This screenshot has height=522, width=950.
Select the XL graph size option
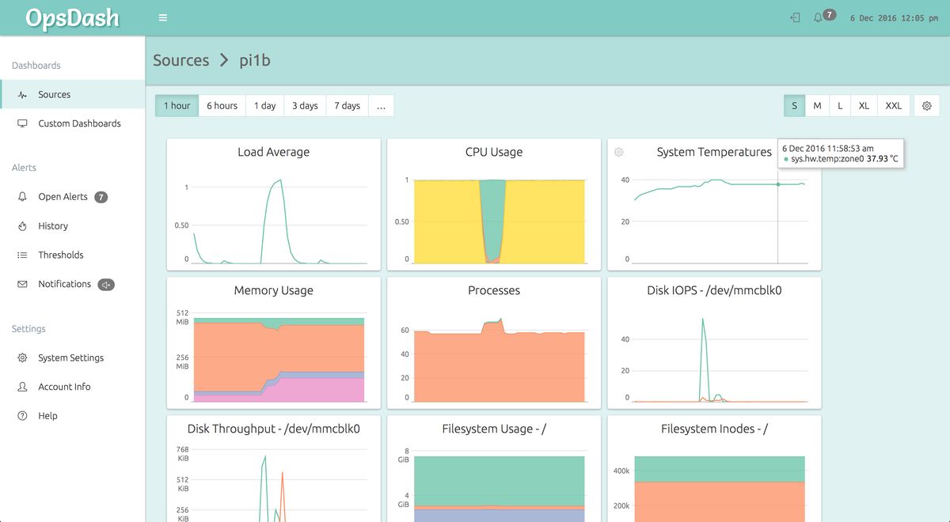tap(864, 105)
